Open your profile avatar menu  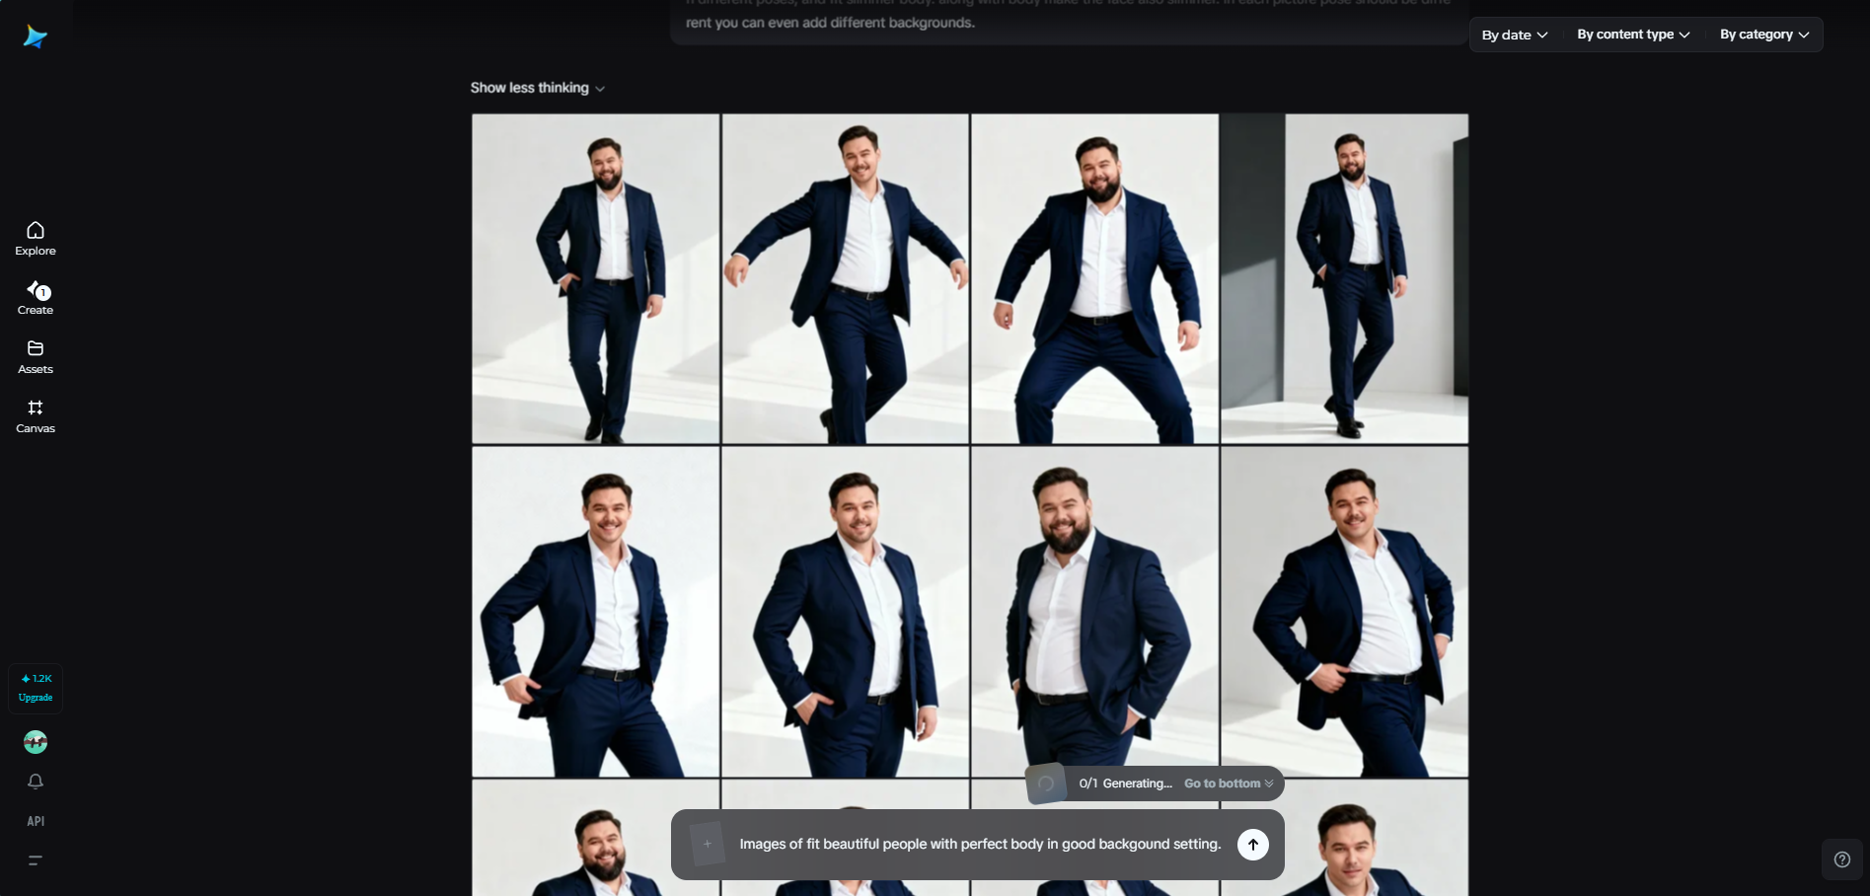[35, 741]
